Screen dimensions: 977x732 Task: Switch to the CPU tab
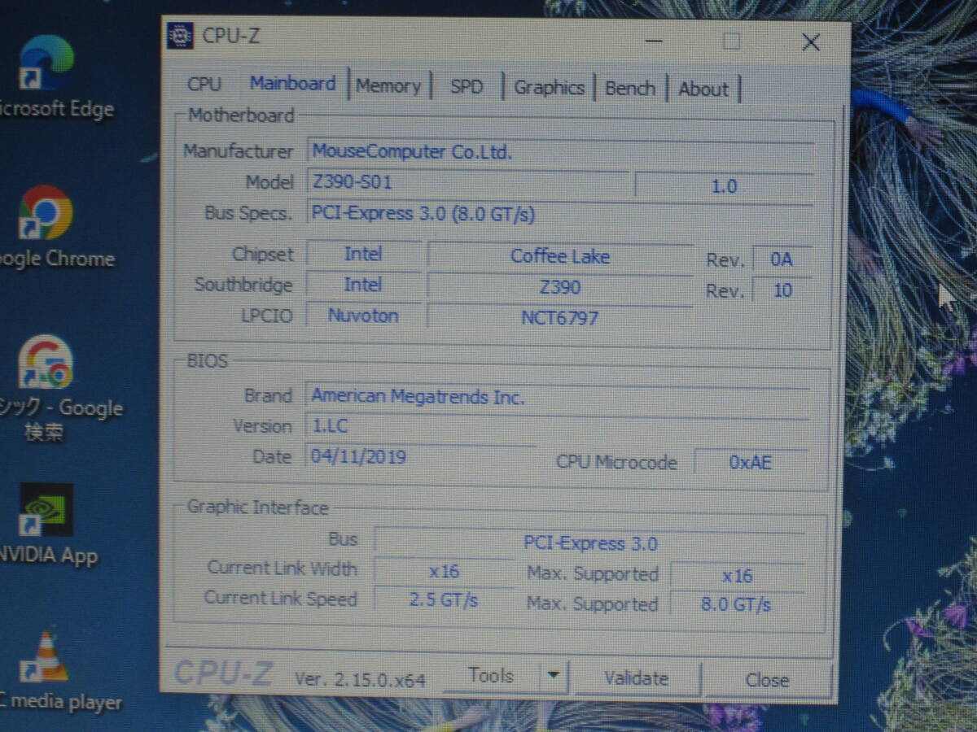click(204, 85)
